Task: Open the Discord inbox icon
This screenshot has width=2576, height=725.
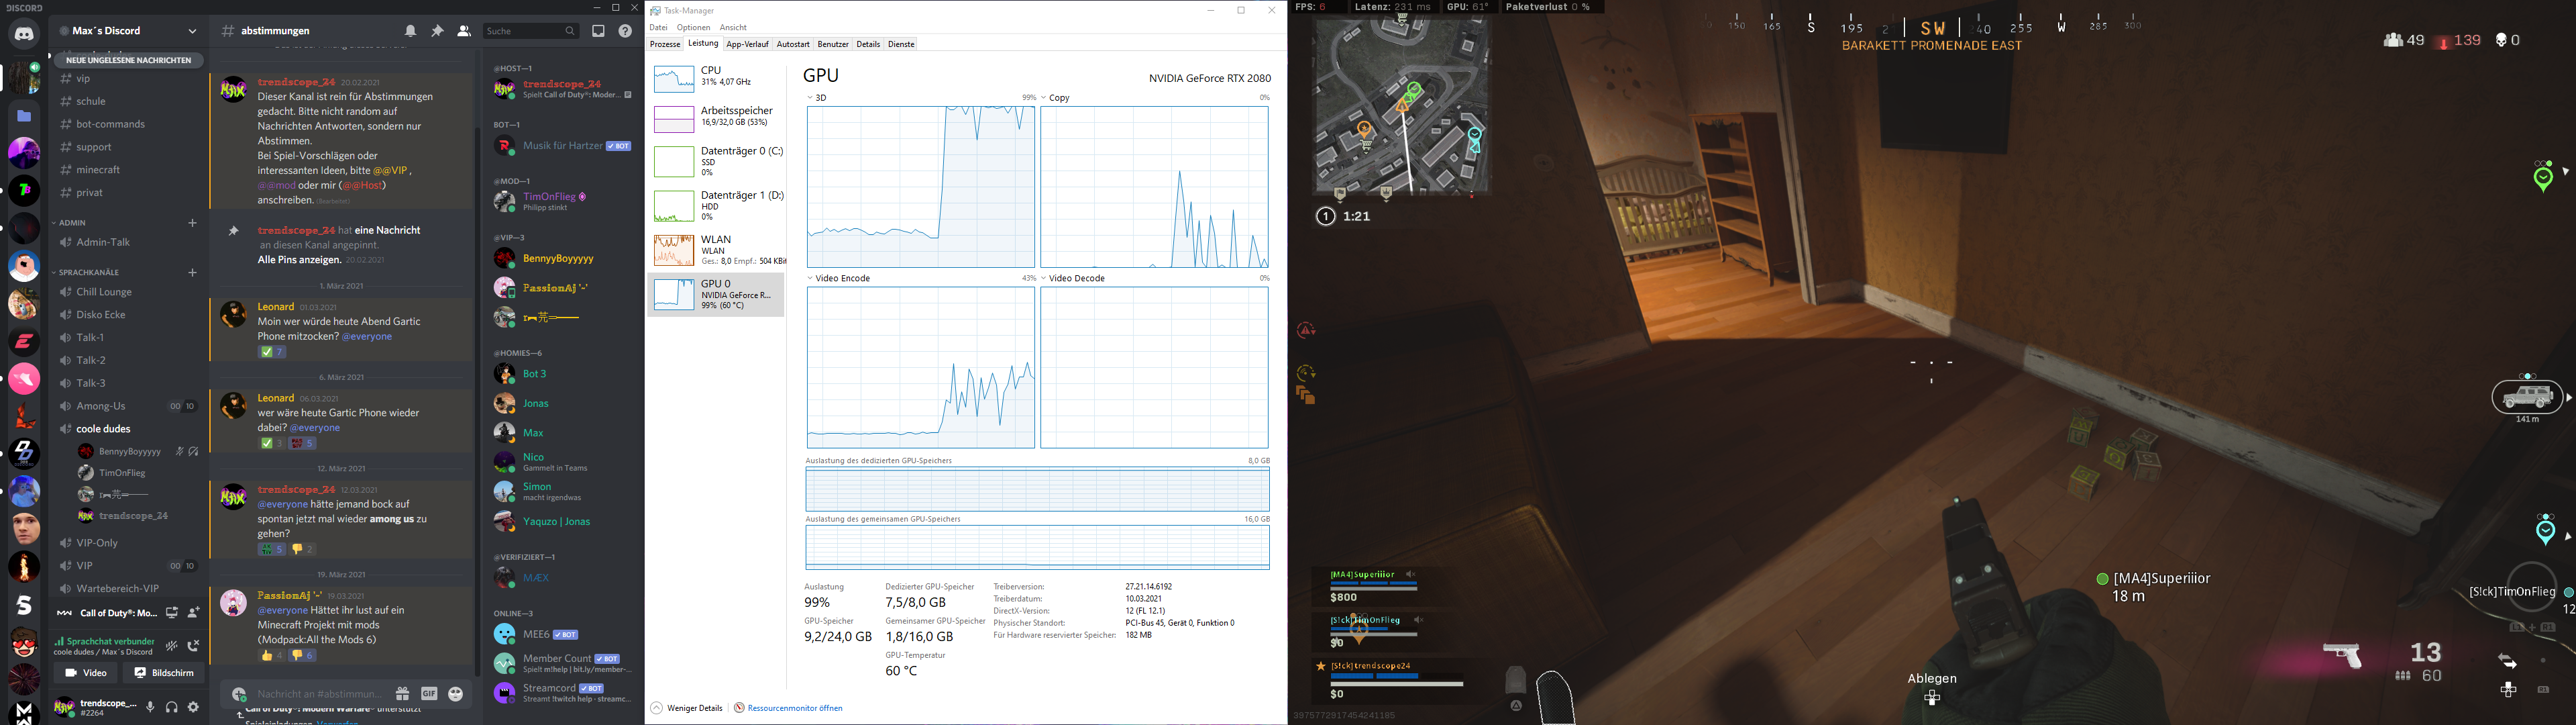Action: click(x=598, y=31)
